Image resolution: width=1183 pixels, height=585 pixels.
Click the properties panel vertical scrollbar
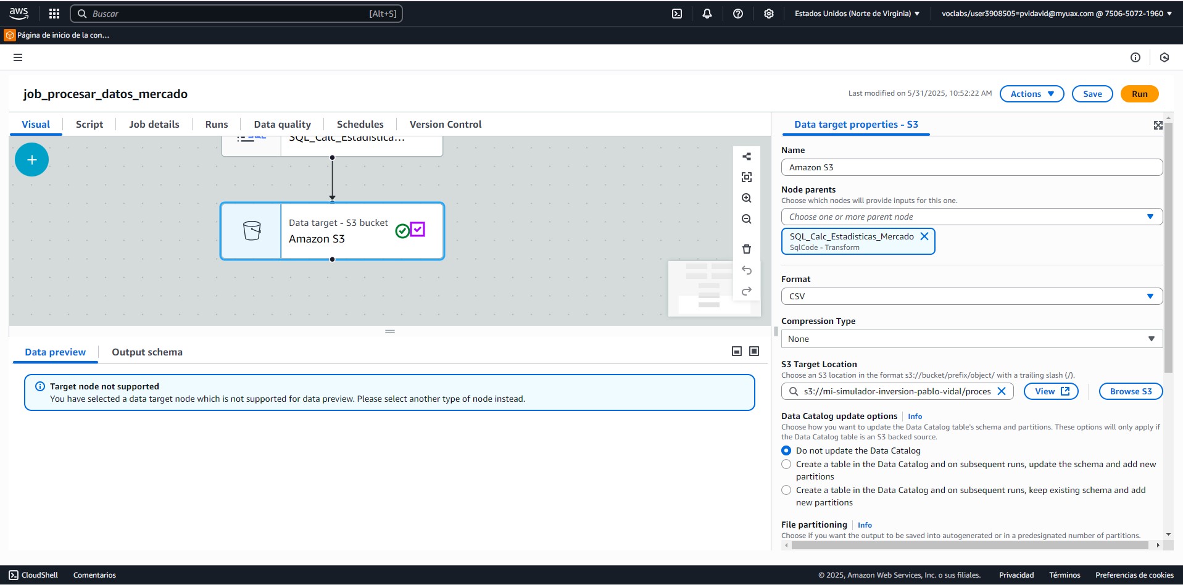point(1168,247)
